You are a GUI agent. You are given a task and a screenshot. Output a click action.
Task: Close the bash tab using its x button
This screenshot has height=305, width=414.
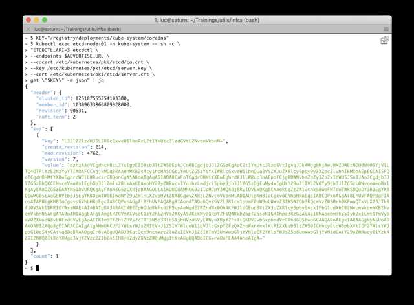[28, 29]
